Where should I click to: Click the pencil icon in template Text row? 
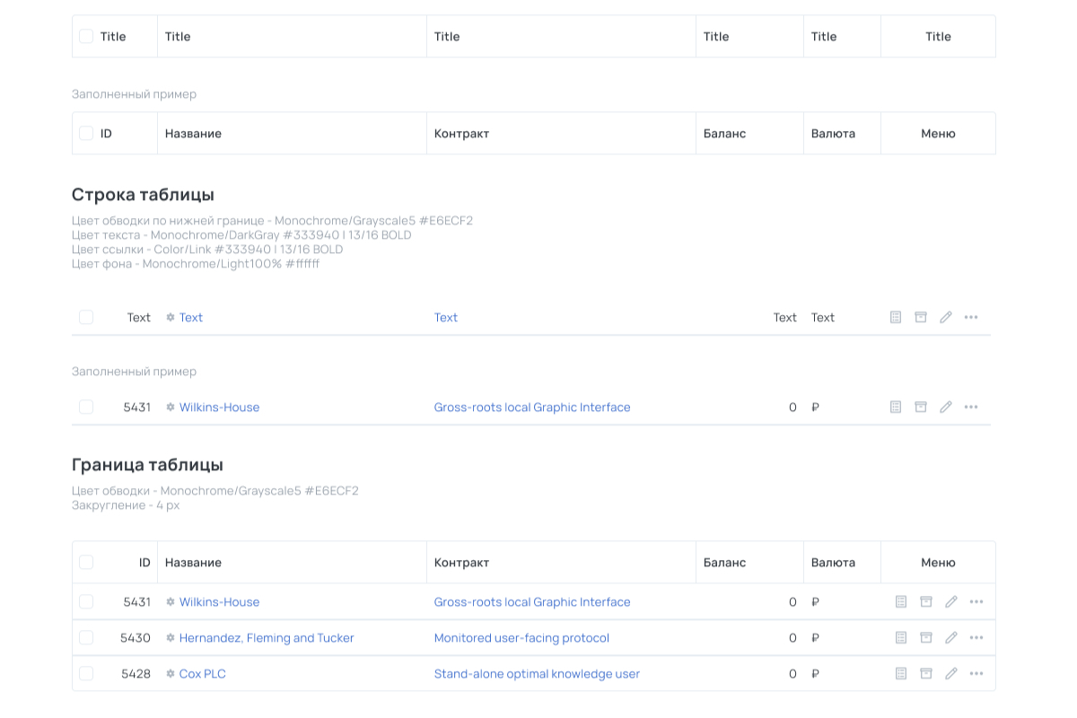(946, 318)
